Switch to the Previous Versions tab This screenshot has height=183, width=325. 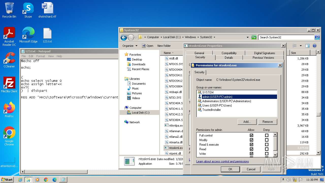(263, 58)
